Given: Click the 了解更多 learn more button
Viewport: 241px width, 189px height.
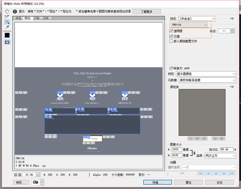Looking at the screenshot, I should click(146, 11).
